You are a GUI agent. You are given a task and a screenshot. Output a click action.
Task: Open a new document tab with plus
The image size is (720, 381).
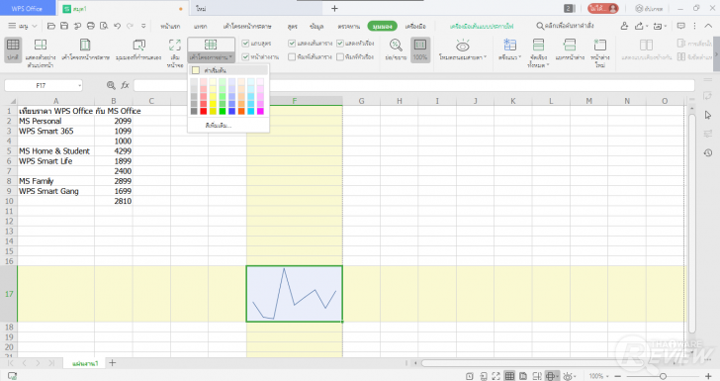[334, 8]
